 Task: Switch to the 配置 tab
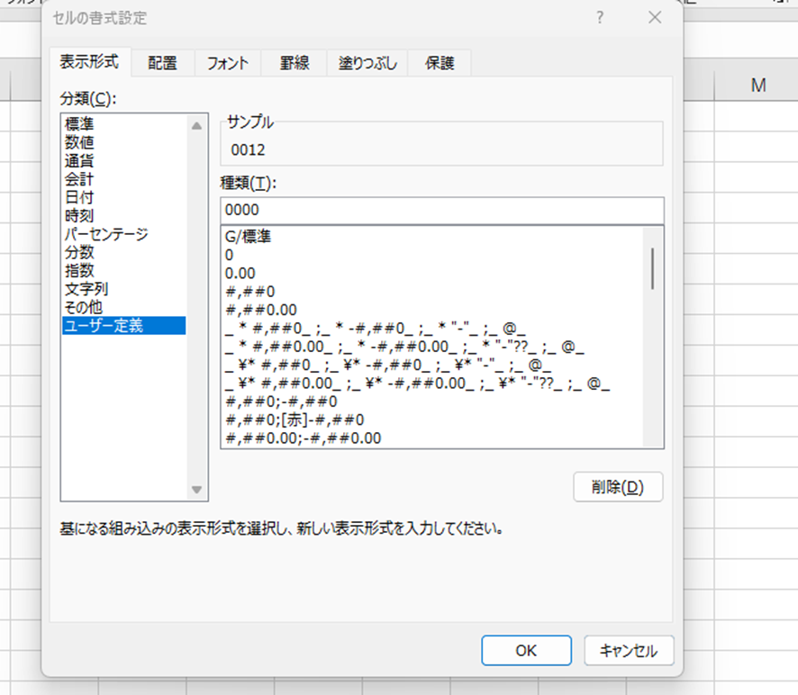click(163, 63)
